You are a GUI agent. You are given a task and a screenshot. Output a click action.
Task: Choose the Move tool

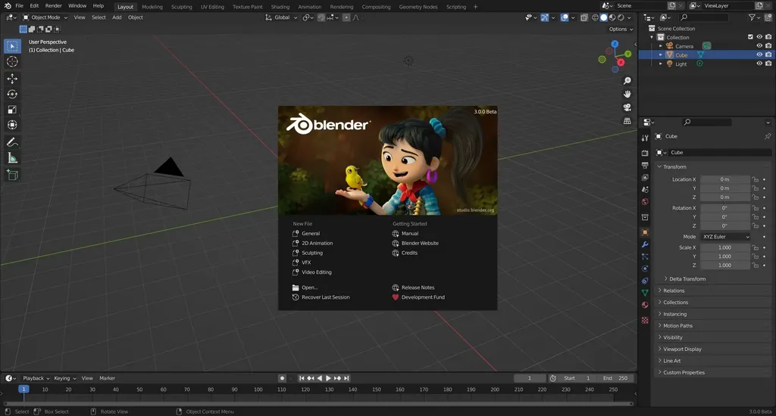pyautogui.click(x=12, y=78)
